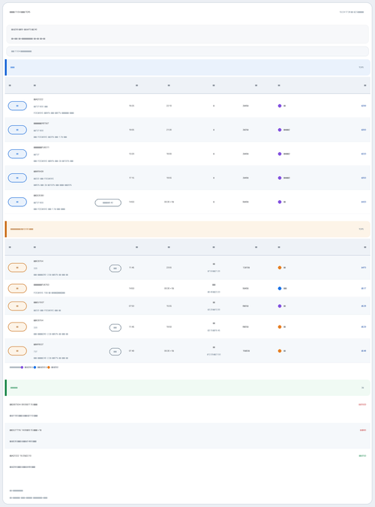Click the orange pill button in the 11:45–23:55 row
Screen dimensions: 375x507
pos(17,268)
